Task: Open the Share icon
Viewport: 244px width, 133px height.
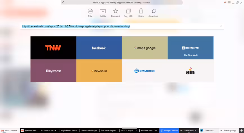Action: [x=141, y=11]
